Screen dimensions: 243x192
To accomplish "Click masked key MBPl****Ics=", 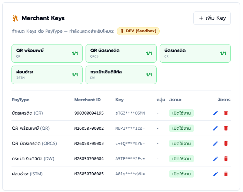I will (130, 128).
